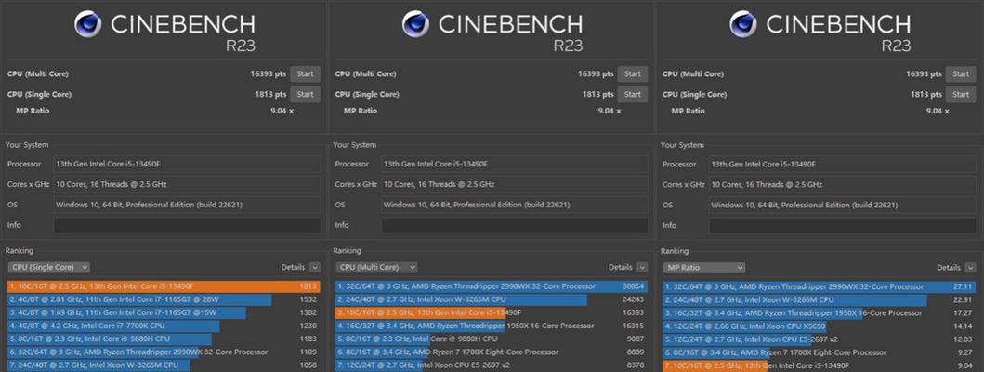Image resolution: width=984 pixels, height=372 pixels.
Task: Toggle Details arrow beside the Multi Core ranking dropdown
Action: [642, 267]
